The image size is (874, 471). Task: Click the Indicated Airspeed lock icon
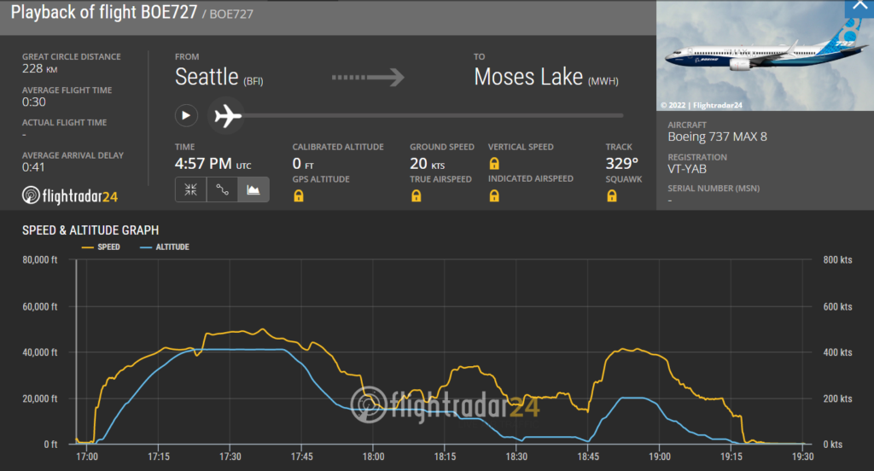point(494,195)
